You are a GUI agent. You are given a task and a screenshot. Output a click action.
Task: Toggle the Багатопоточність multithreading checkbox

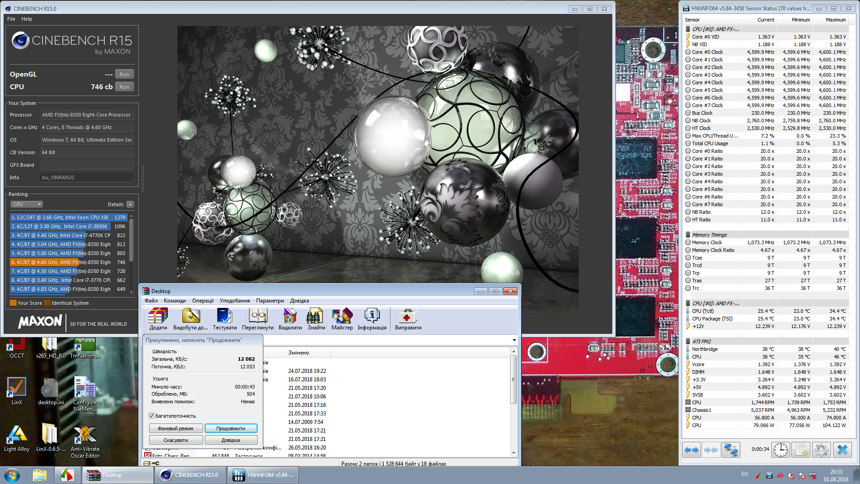point(152,416)
